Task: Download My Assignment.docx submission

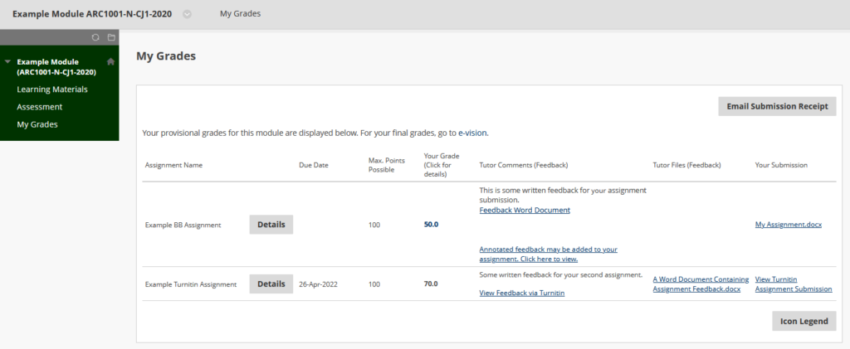Action: [789, 225]
